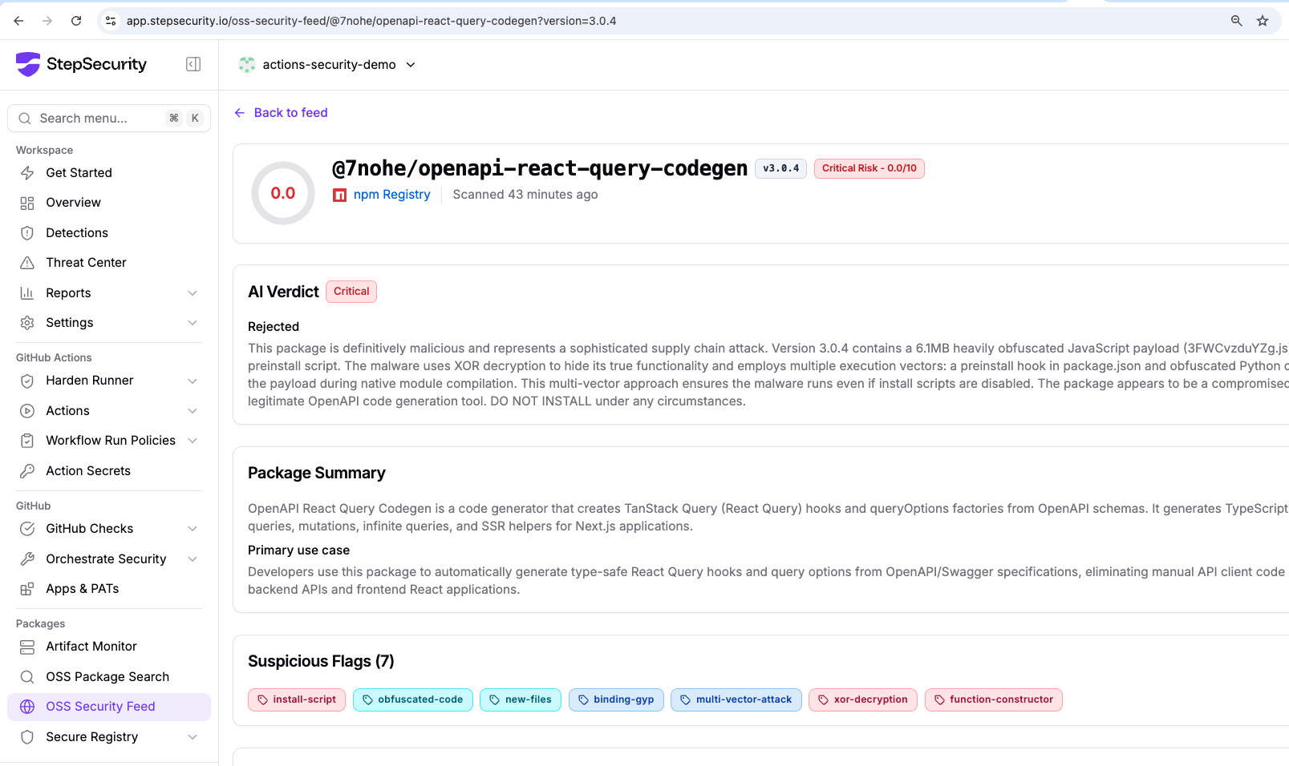Click the Suspicious Flags (7) heading

click(321, 662)
